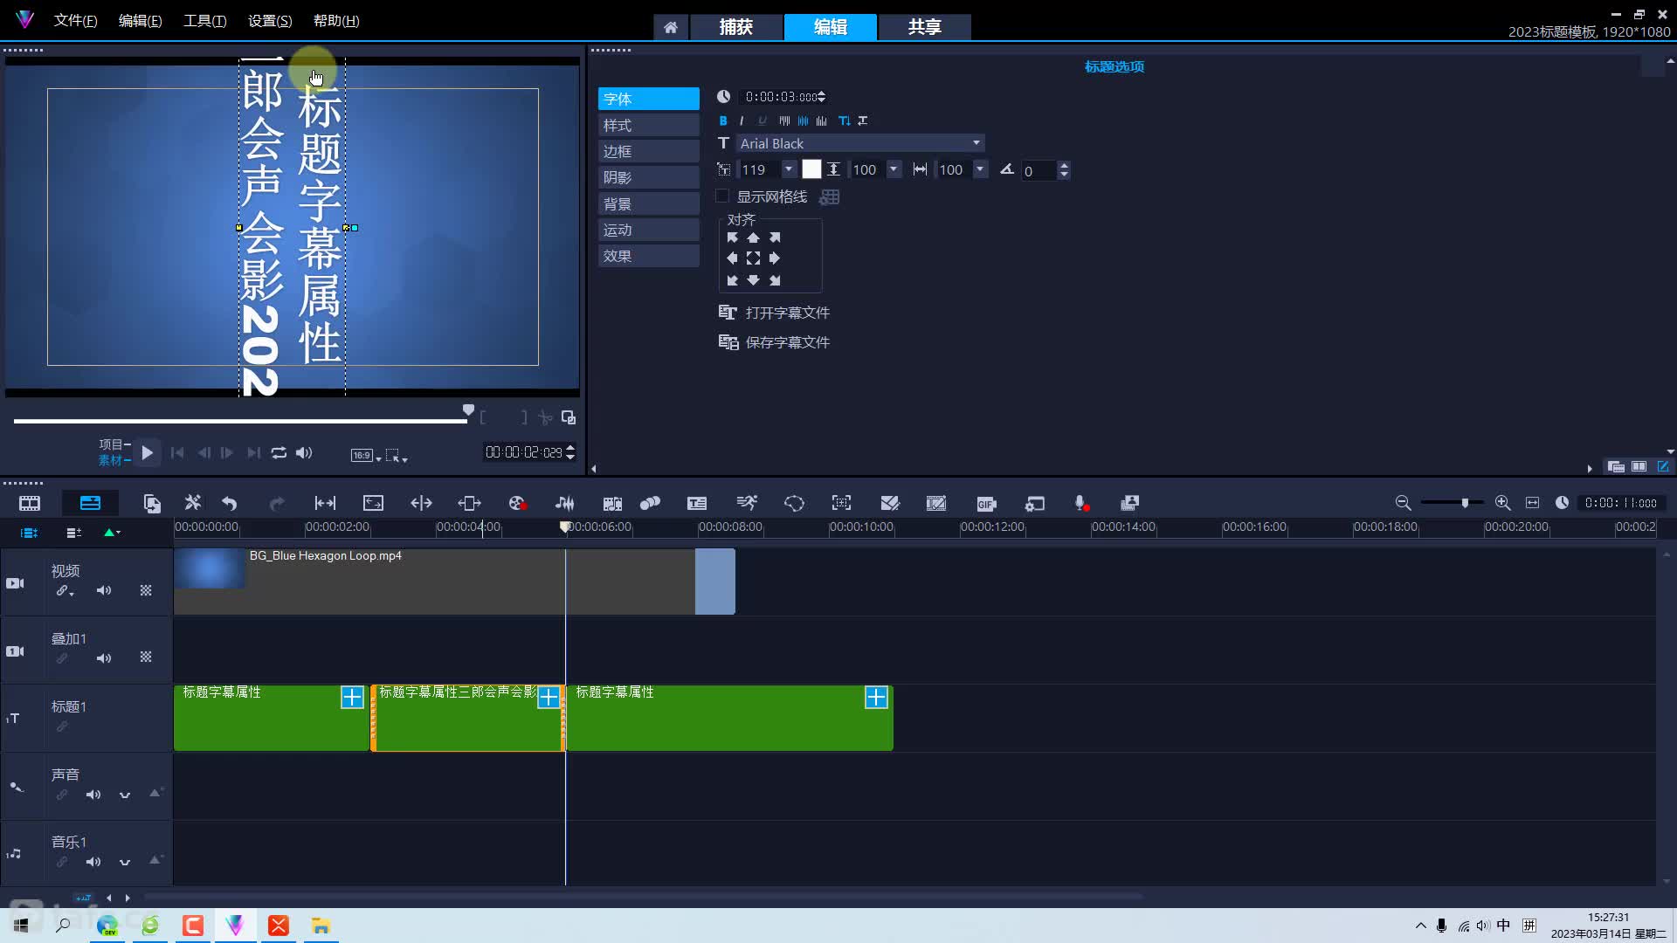Toggle bold text formatting
Viewport: 1677px width, 943px height.
coord(722,120)
